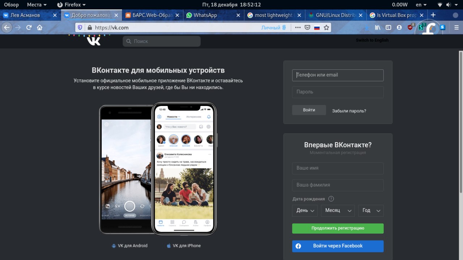Open the Места menu in the top panel
463x260 pixels.
[37, 5]
